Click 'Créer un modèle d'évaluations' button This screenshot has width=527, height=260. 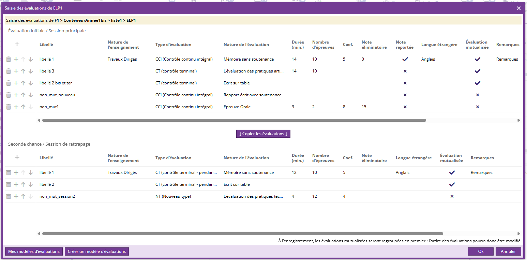[x=97, y=251]
